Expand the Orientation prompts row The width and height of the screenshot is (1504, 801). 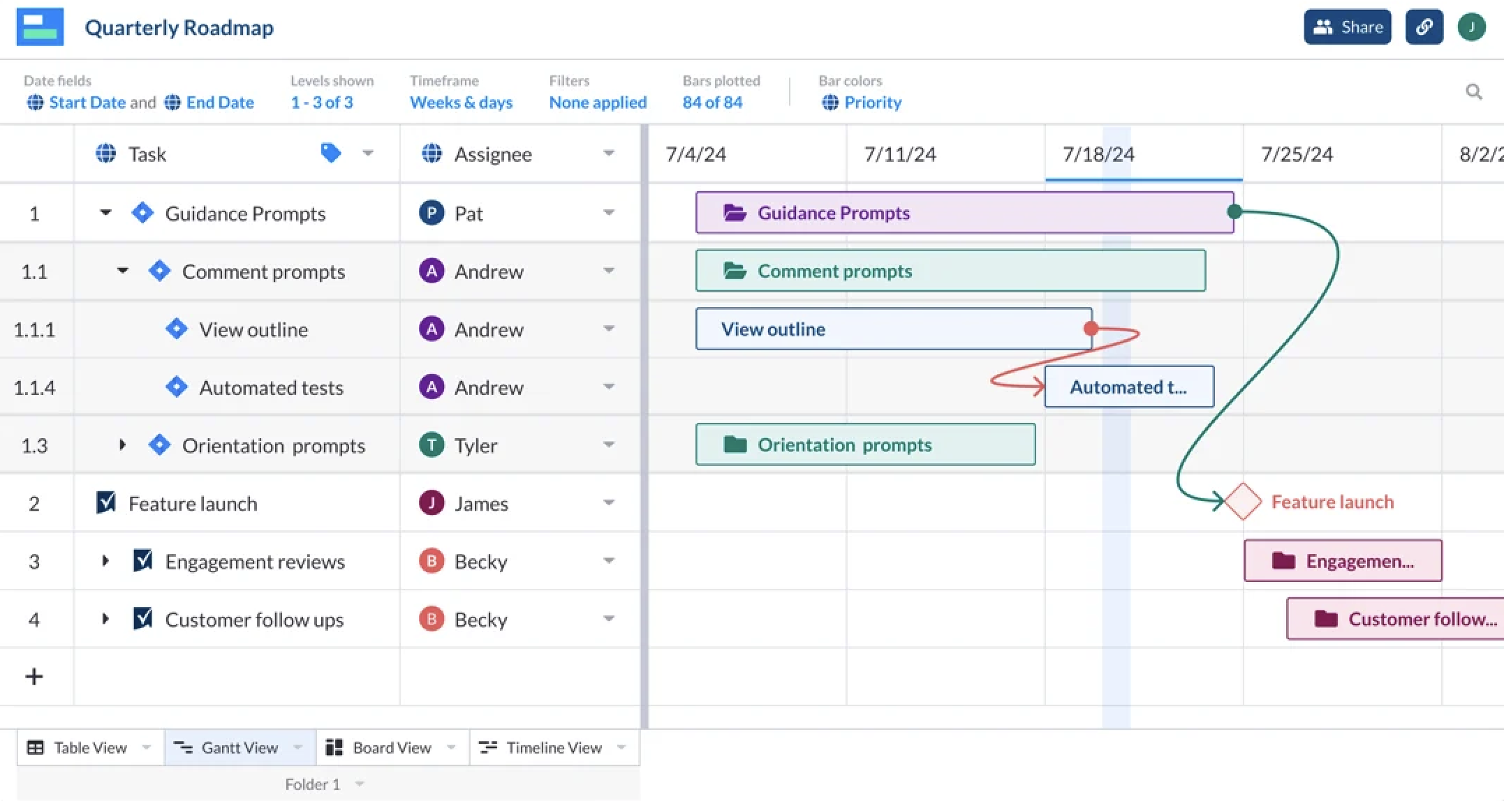[x=122, y=444]
